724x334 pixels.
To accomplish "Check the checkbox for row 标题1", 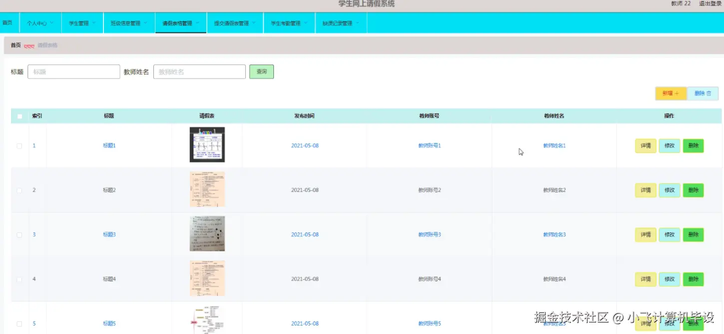I will 19,146.
